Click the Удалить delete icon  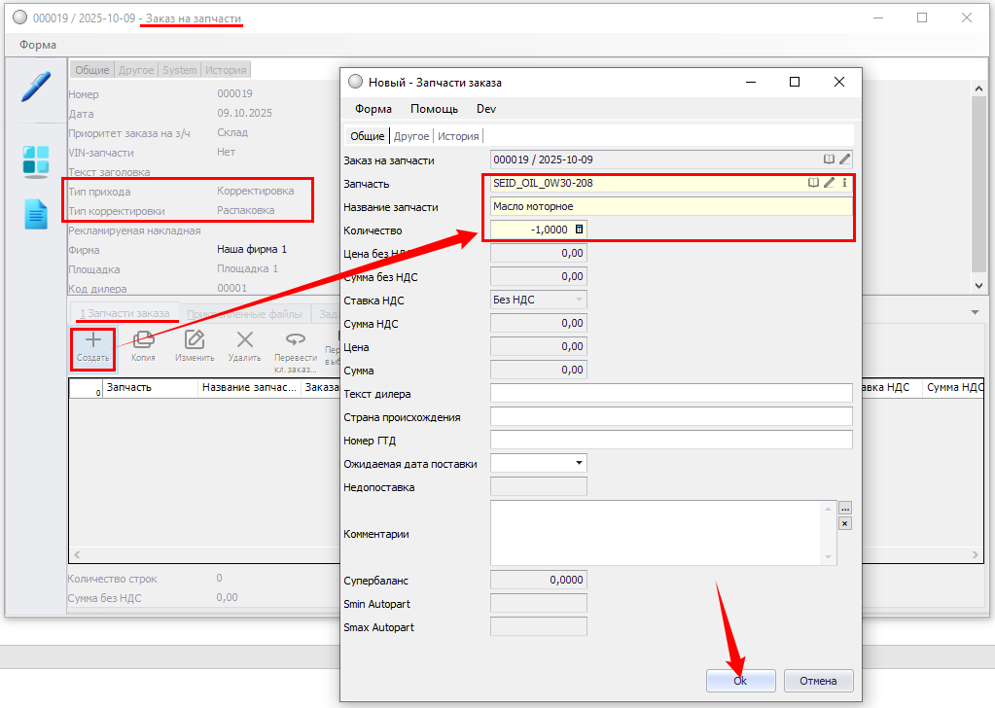coord(245,340)
